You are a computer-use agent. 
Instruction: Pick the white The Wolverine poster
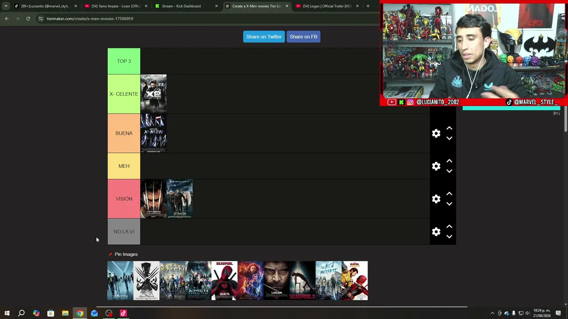pyautogui.click(x=146, y=280)
